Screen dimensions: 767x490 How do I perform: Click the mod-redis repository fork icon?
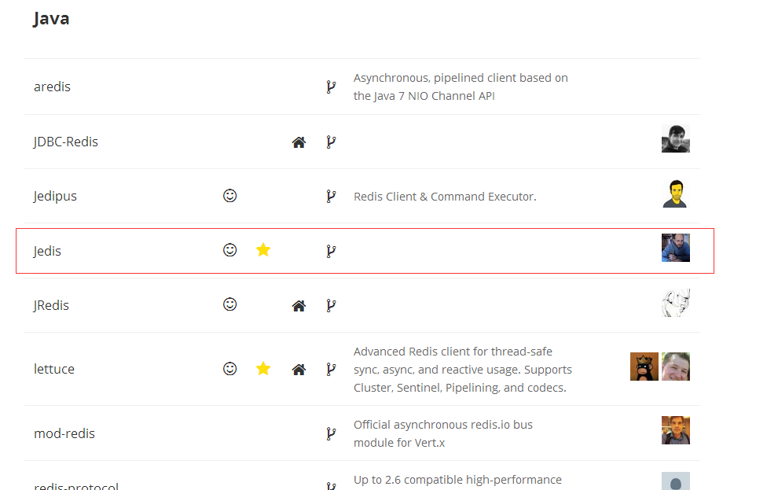tap(331, 433)
